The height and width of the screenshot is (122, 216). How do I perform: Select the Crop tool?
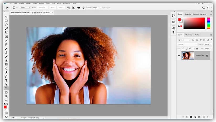tap(6, 33)
